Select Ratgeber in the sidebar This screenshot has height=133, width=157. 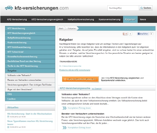(30, 71)
